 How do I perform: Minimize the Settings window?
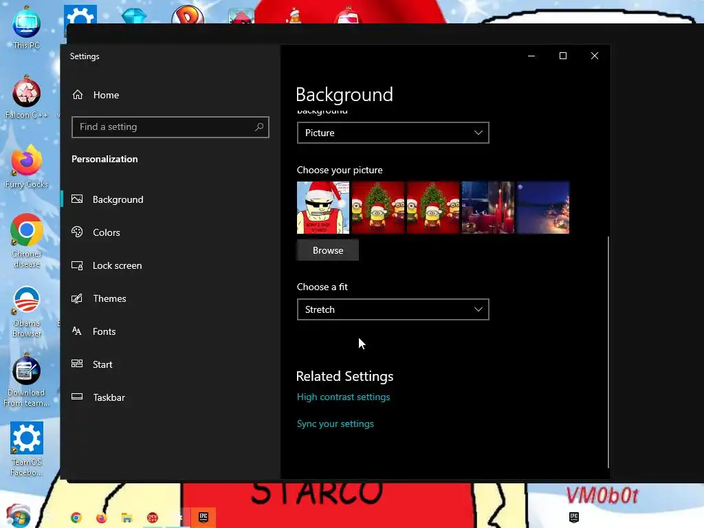531,56
